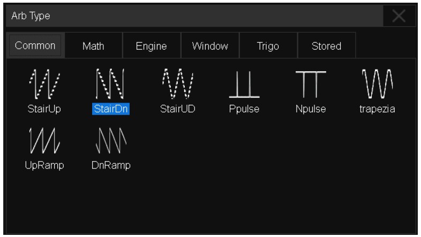421x237 pixels.
Task: Switch to the Engine tab
Action: point(152,47)
